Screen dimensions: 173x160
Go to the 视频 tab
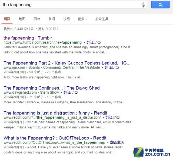(x=66, y=19)
